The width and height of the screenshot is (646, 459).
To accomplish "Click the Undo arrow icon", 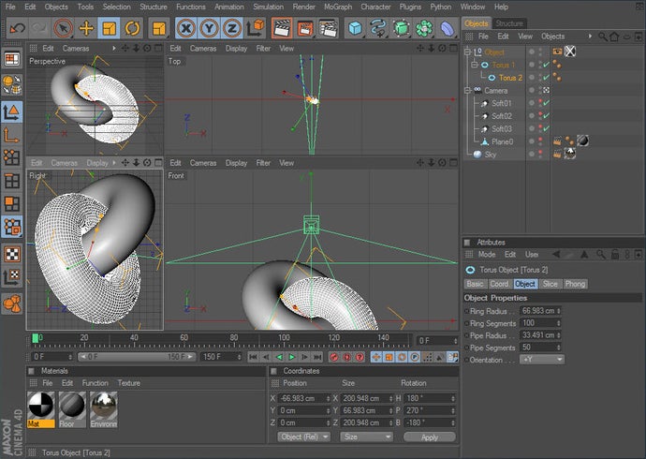I will [x=17, y=28].
